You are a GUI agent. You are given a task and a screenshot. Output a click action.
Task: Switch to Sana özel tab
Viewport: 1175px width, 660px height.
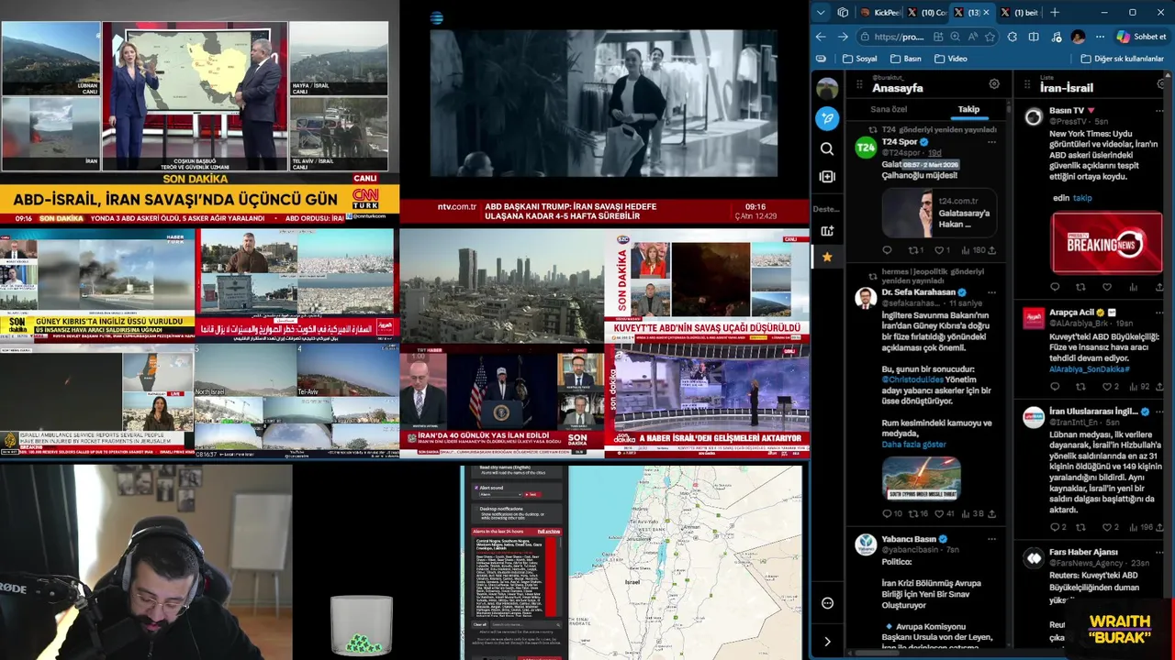(889, 109)
